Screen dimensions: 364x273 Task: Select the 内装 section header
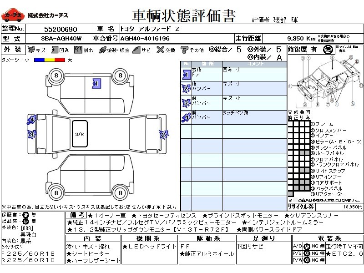92,238
